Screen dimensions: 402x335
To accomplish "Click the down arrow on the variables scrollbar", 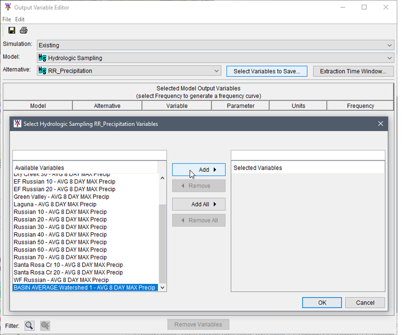I will (x=162, y=287).
